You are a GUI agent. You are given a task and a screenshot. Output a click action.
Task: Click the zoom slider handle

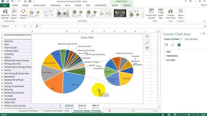click(189, 115)
